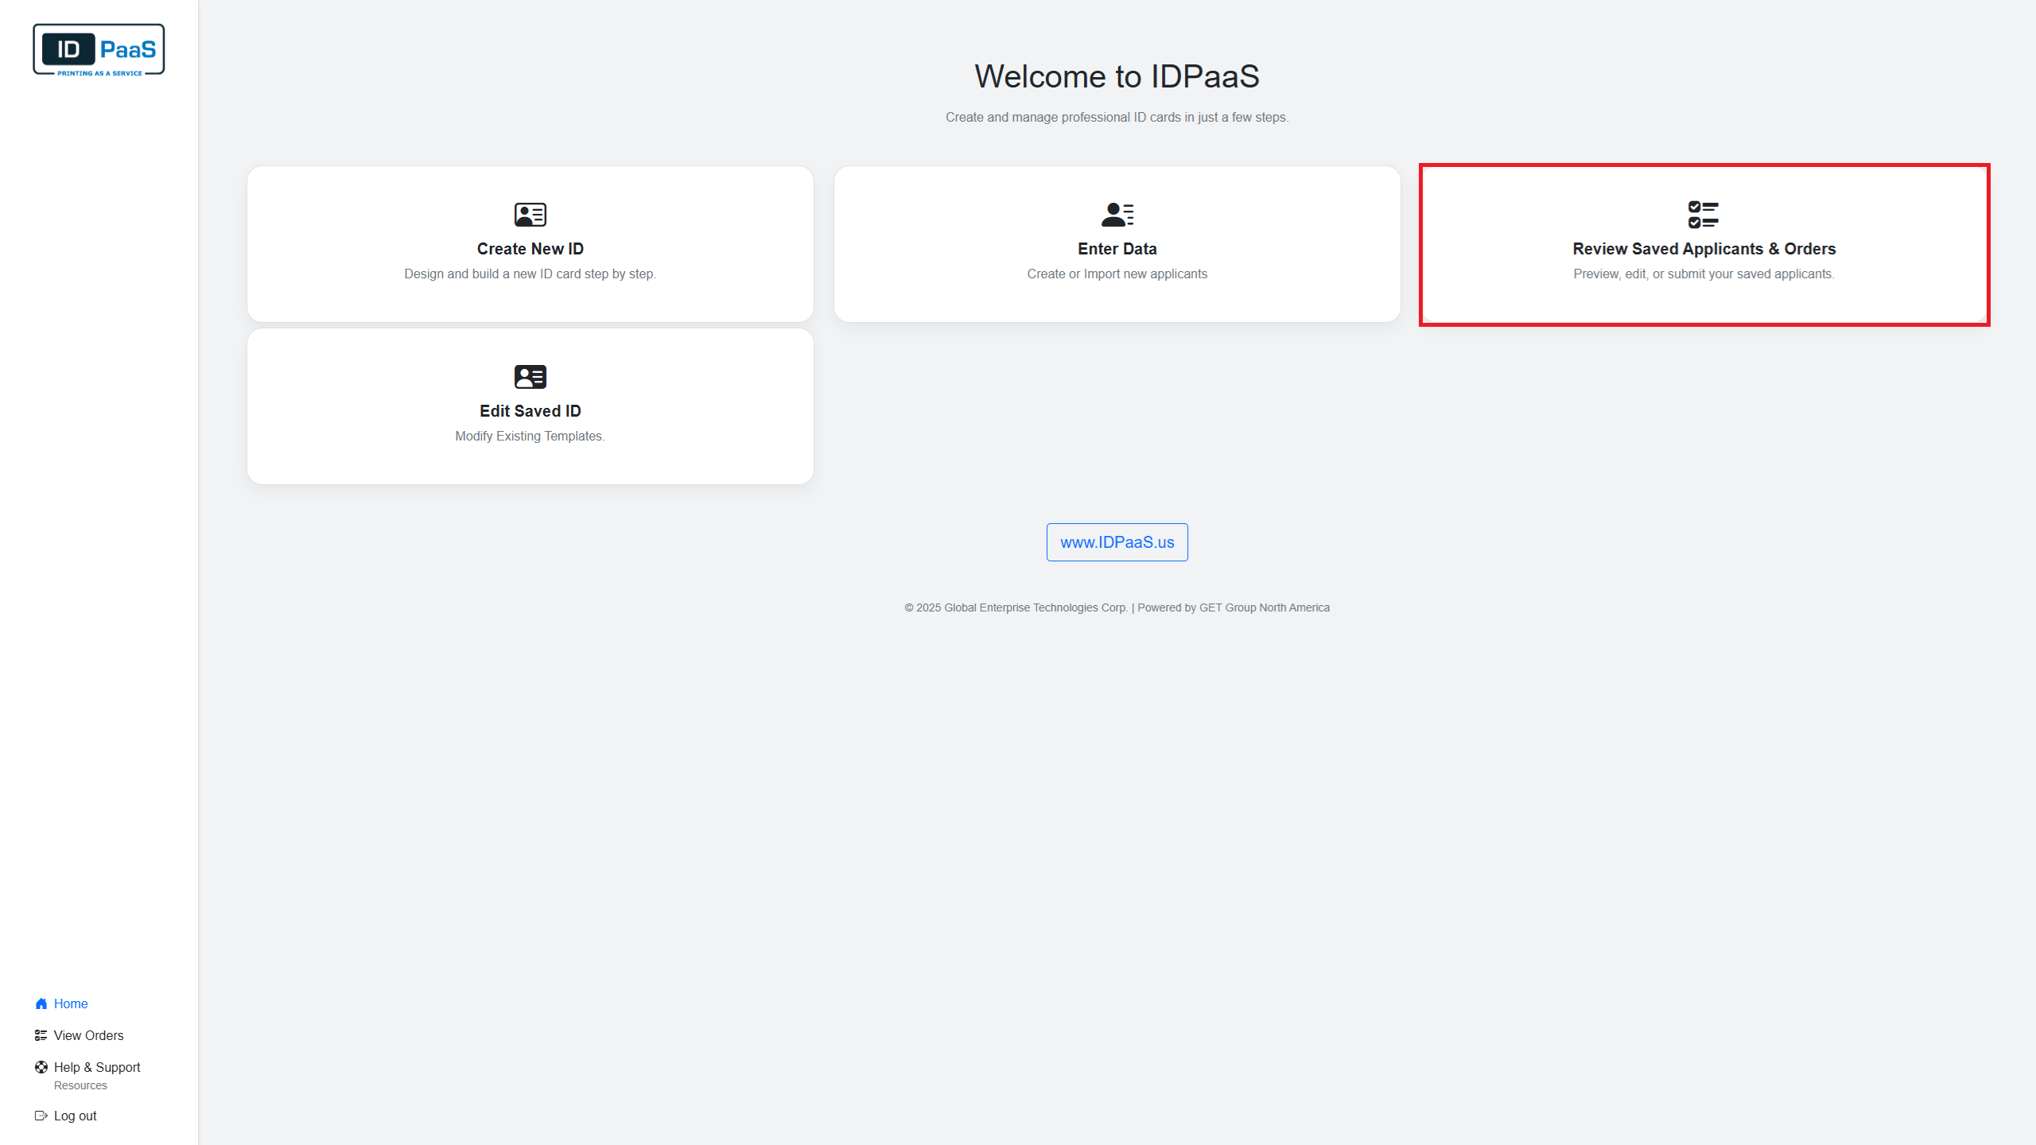Click the Review Saved Applicants checklist icon

1703,215
